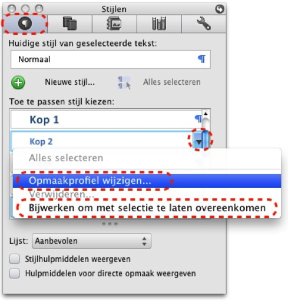
Task: Tick Hulpmiddelen voor directe opmaak weergeven
Action: pyautogui.click(x=15, y=273)
